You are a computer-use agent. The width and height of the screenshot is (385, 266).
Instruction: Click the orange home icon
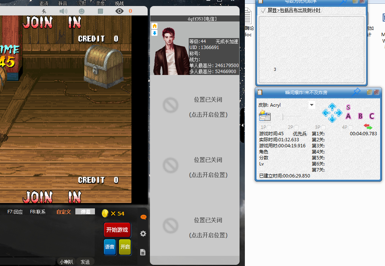tap(154, 26)
